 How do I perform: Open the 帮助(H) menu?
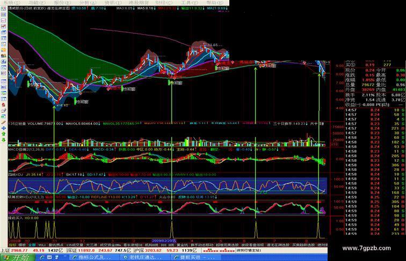pyautogui.click(x=215, y=3)
